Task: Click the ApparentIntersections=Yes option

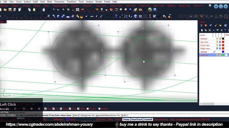Action: click(108, 115)
